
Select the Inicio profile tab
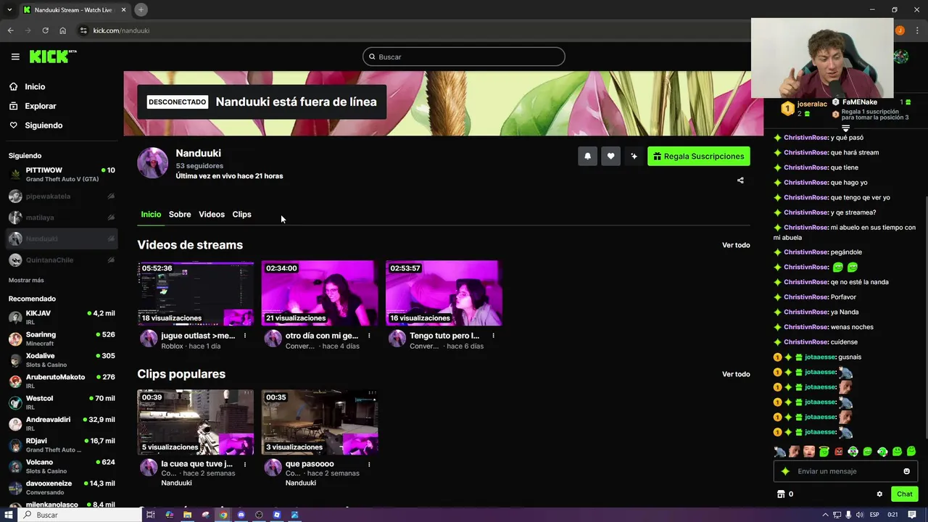tap(151, 215)
